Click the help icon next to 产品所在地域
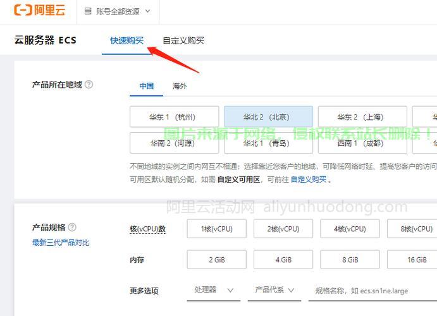Screen dimensions: 437x316 [x=89, y=84]
